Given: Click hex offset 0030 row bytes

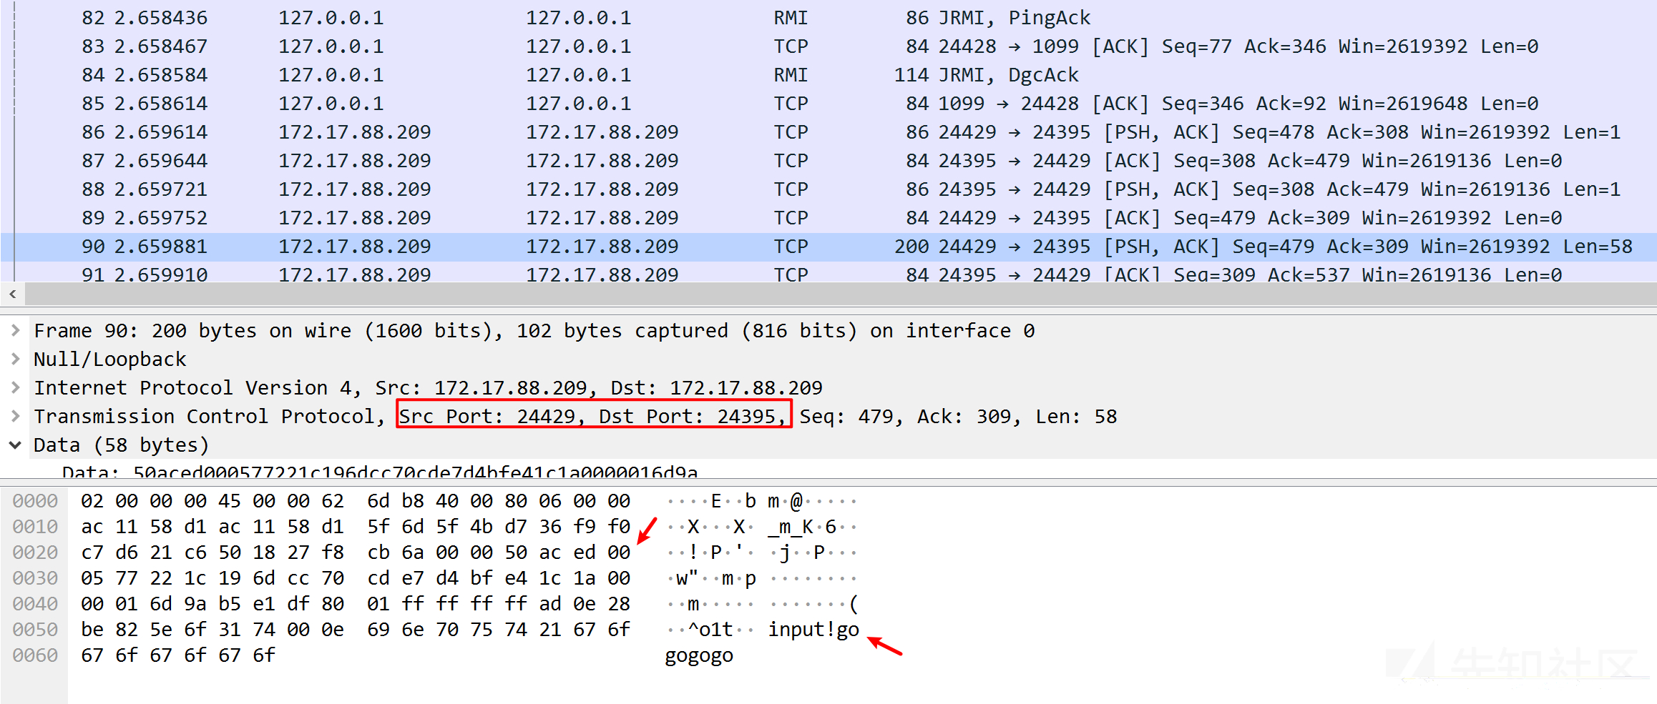Looking at the screenshot, I should (356, 578).
